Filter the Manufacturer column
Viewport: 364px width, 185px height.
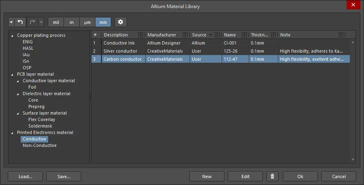point(185,35)
